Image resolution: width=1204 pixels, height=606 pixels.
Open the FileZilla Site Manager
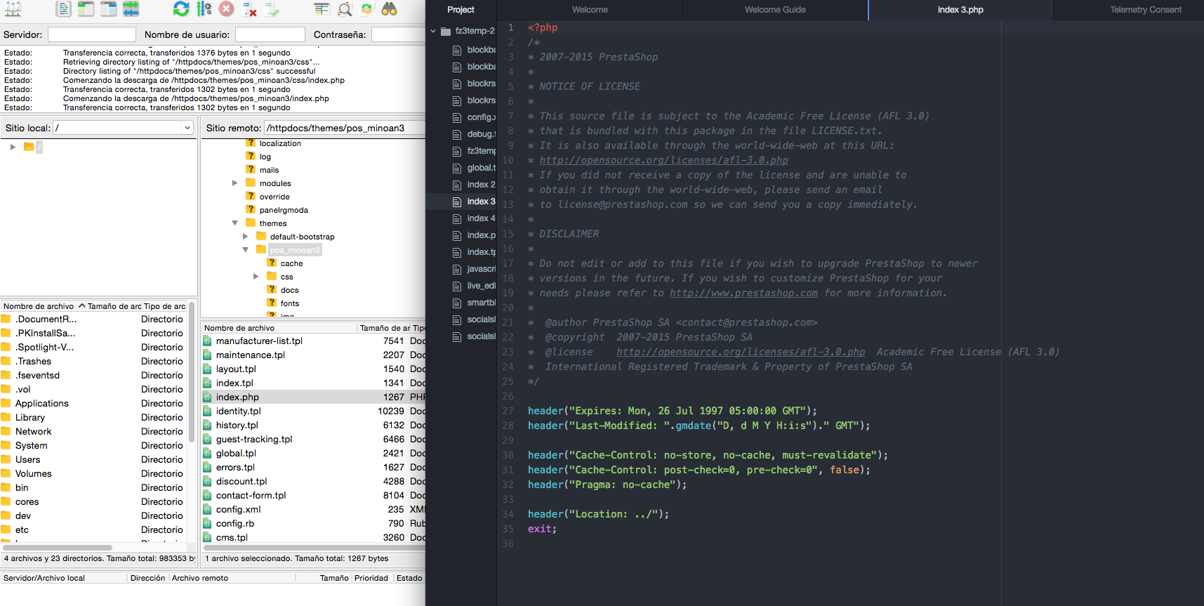[13, 9]
